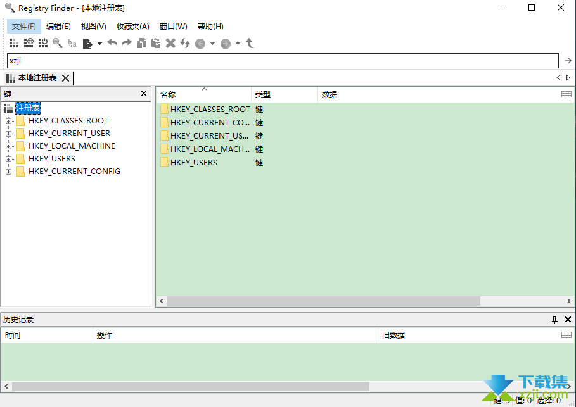576x407 pixels.
Task: Select HKEY_CURRENT_USER tree item
Action: (x=70, y=133)
